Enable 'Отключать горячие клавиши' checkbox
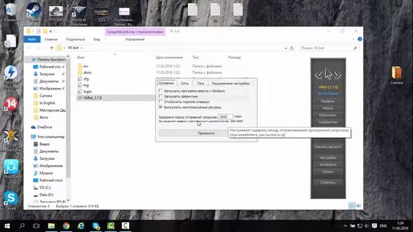Viewport: 413px width, 232px height. coord(161,102)
